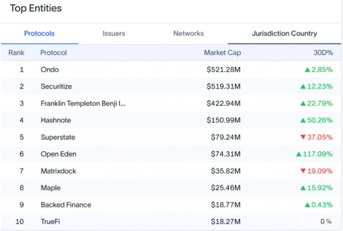The width and height of the screenshot is (343, 231).
Task: Click the green up arrow beside 117.09%
Action: pos(298,154)
